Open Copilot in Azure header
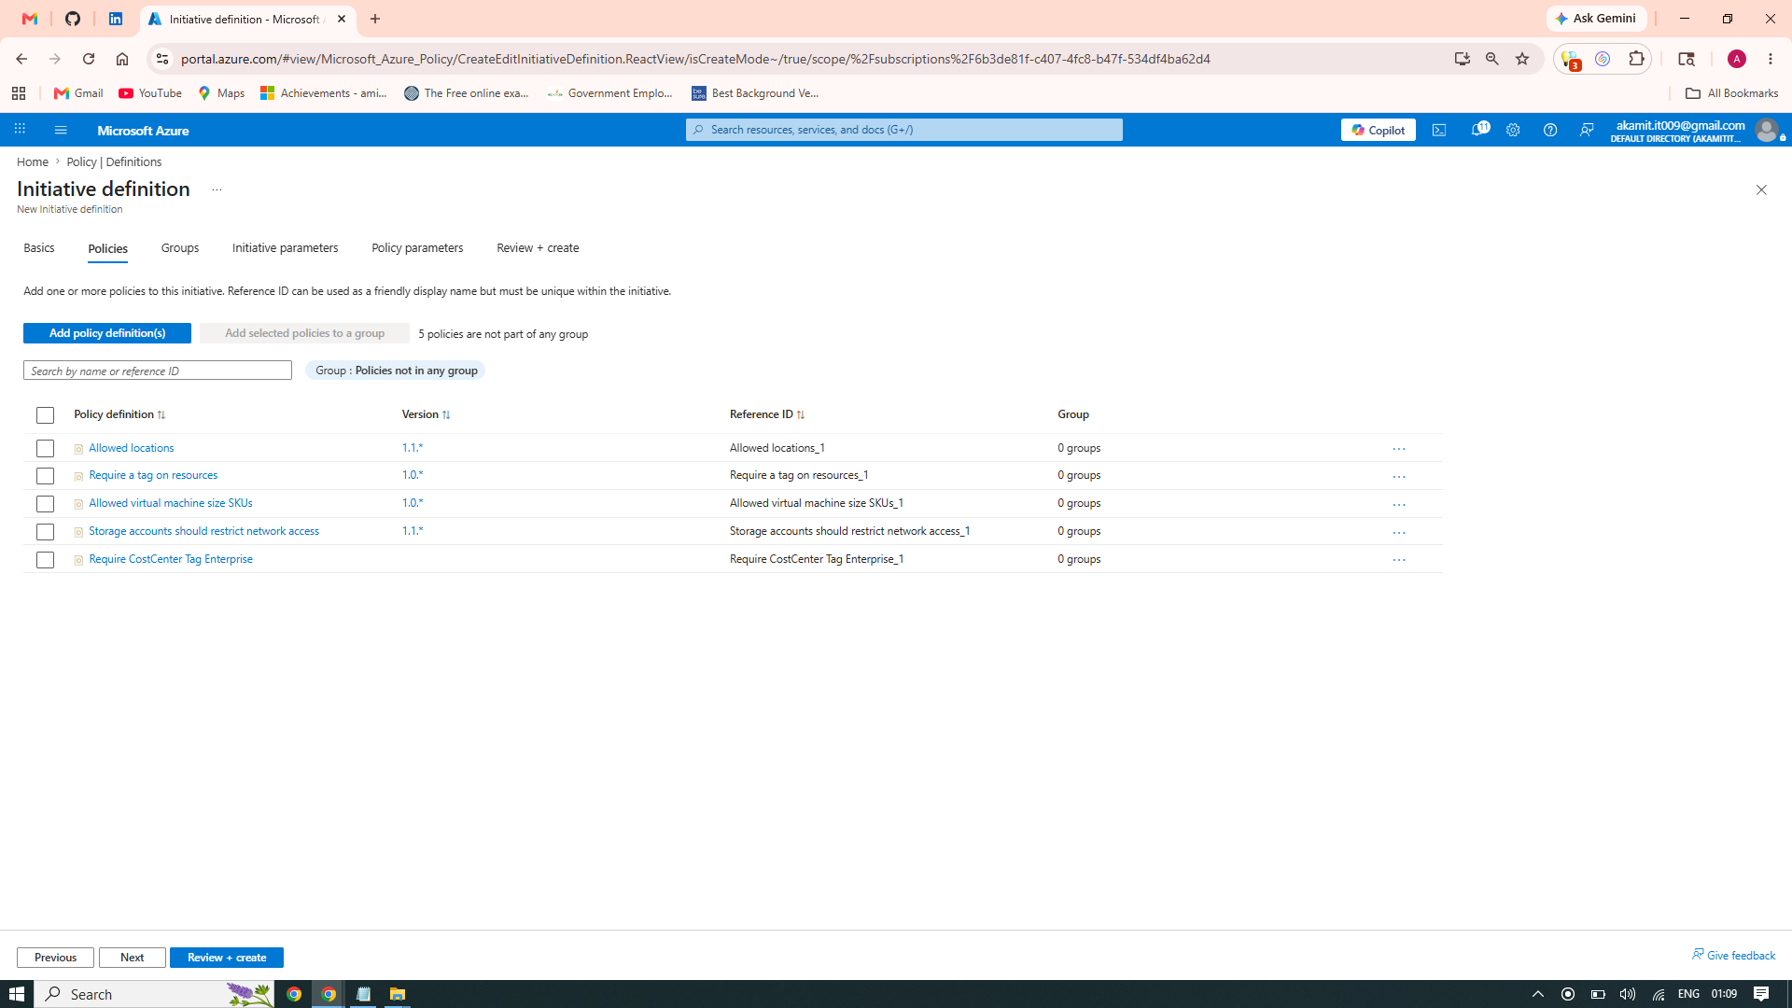The width and height of the screenshot is (1792, 1008). (x=1378, y=130)
